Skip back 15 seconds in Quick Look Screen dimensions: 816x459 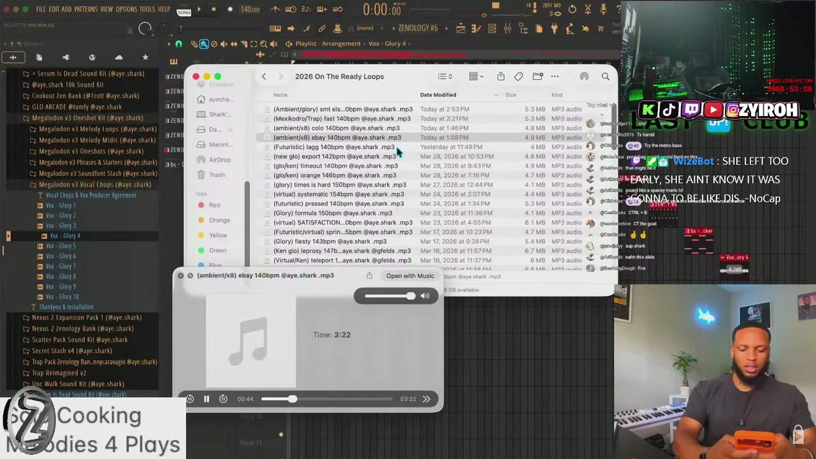190,399
